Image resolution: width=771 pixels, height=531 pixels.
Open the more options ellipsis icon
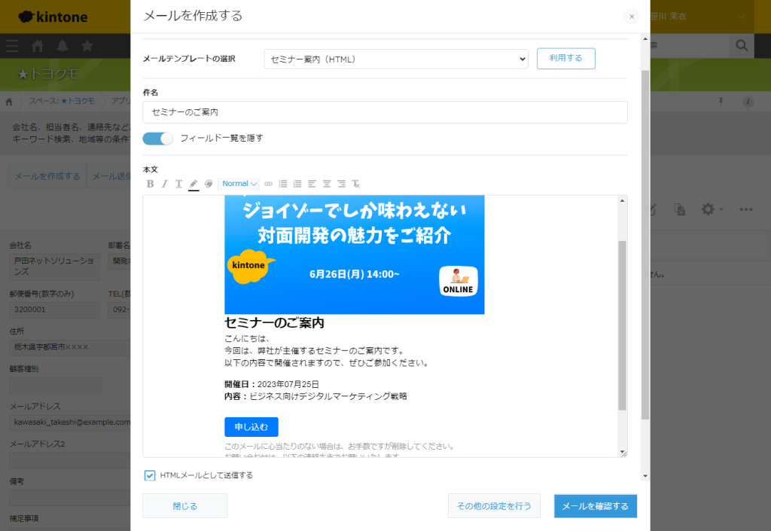[x=746, y=209]
